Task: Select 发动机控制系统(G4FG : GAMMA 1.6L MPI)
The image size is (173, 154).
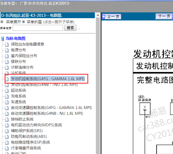Action: 48,79
